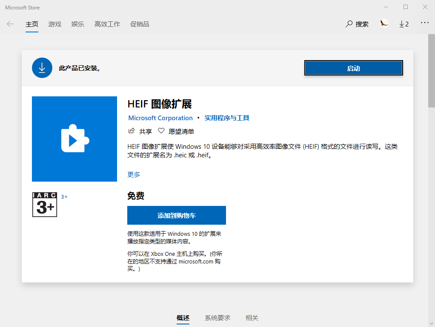Viewport: 435px width, 327px height.
Task: Click the 搜索 search button
Action: (357, 24)
